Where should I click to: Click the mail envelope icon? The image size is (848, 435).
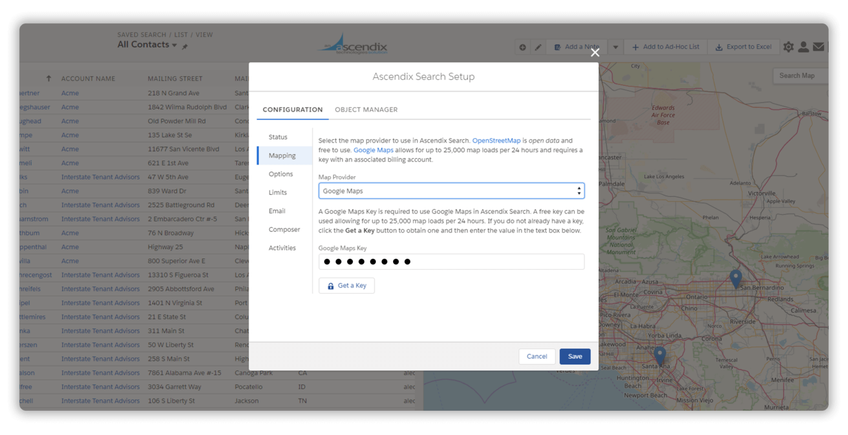[818, 47]
